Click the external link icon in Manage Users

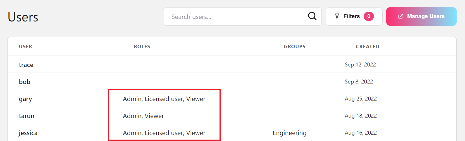coord(401,16)
